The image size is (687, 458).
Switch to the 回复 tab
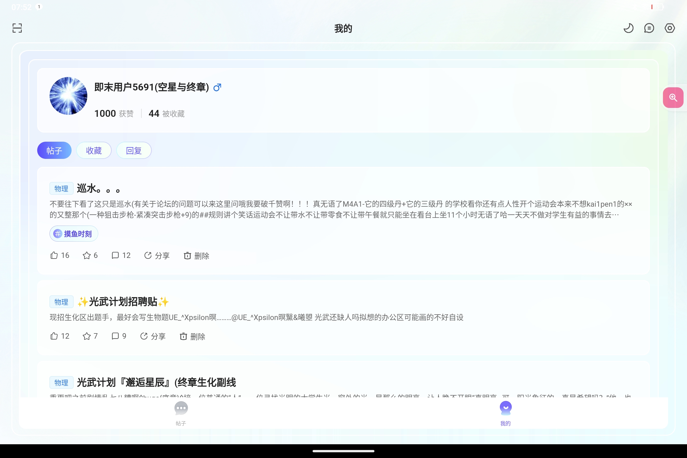(x=134, y=151)
